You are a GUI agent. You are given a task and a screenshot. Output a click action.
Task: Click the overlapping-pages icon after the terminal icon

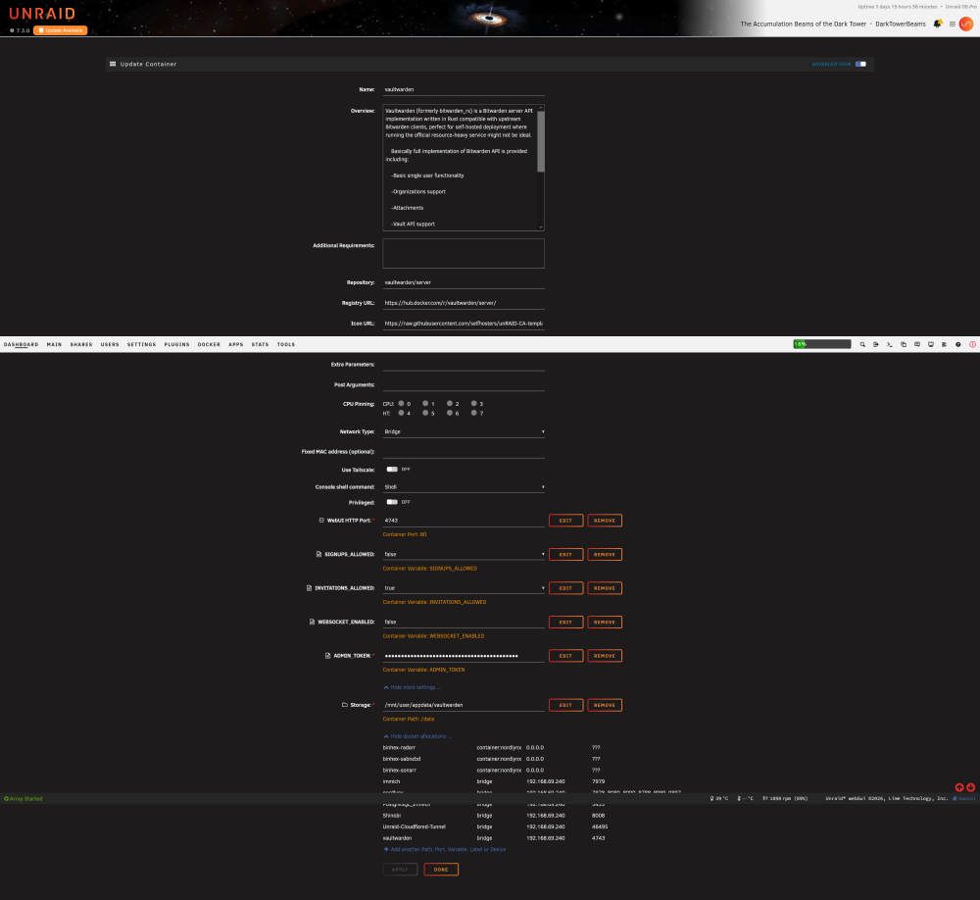pos(904,345)
